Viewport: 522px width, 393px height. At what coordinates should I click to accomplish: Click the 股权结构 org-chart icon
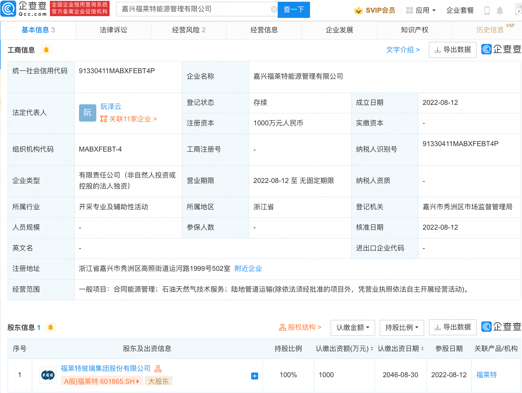pos(282,327)
